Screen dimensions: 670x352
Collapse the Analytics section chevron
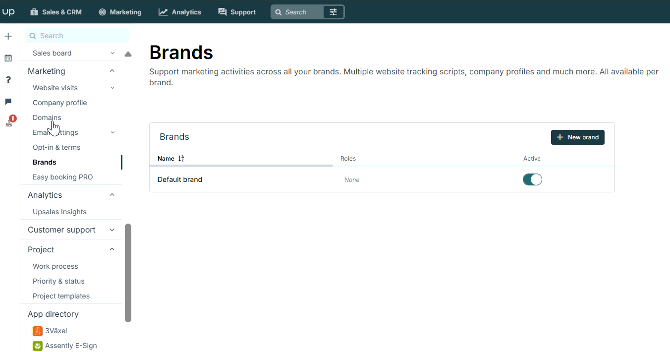click(x=112, y=195)
